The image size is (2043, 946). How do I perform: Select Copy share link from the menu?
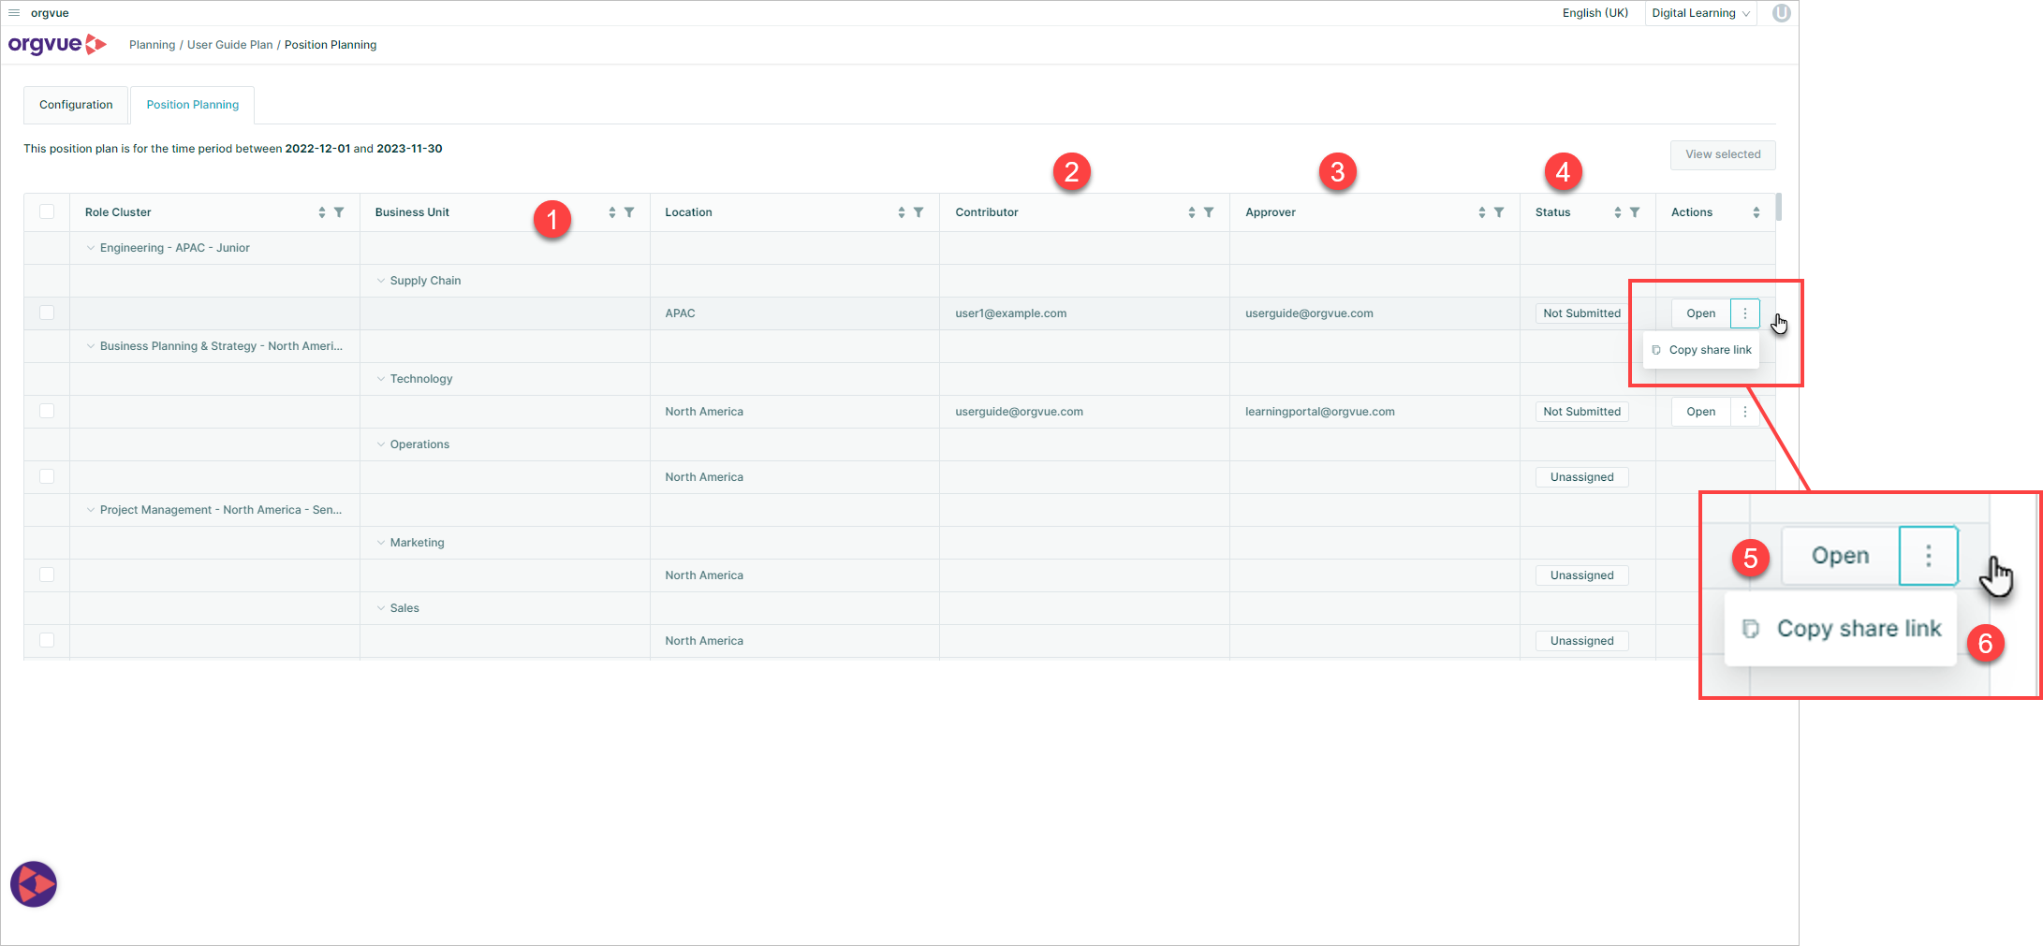tap(1711, 349)
